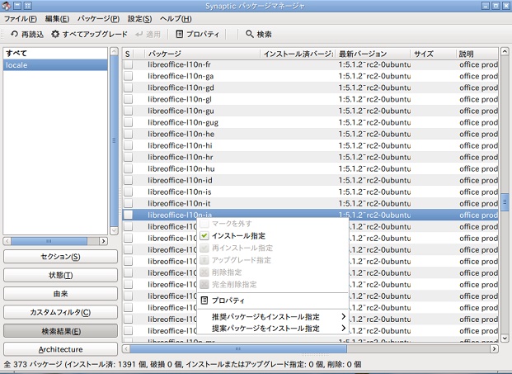The height and width of the screenshot is (374, 512).
Task: Click the greyed upgrade-mark icon
Action: point(204,260)
